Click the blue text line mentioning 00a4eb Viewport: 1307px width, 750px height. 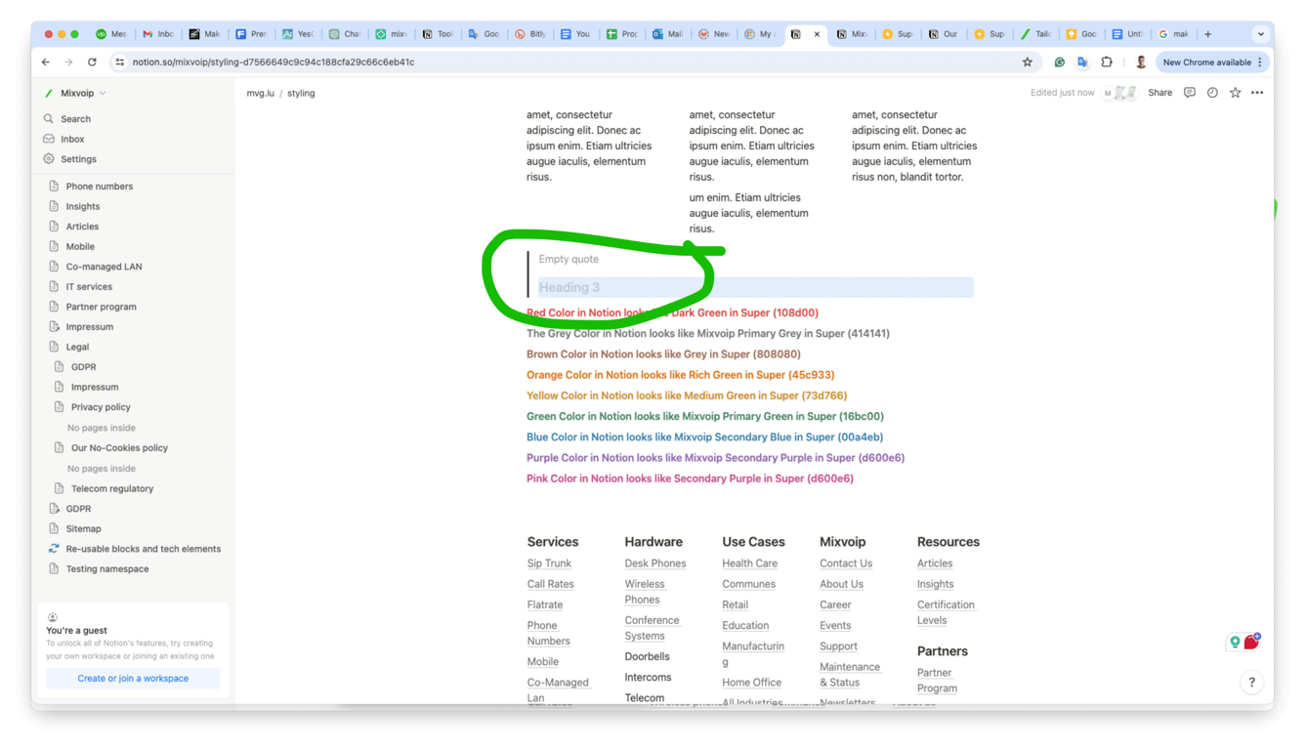[x=704, y=437]
